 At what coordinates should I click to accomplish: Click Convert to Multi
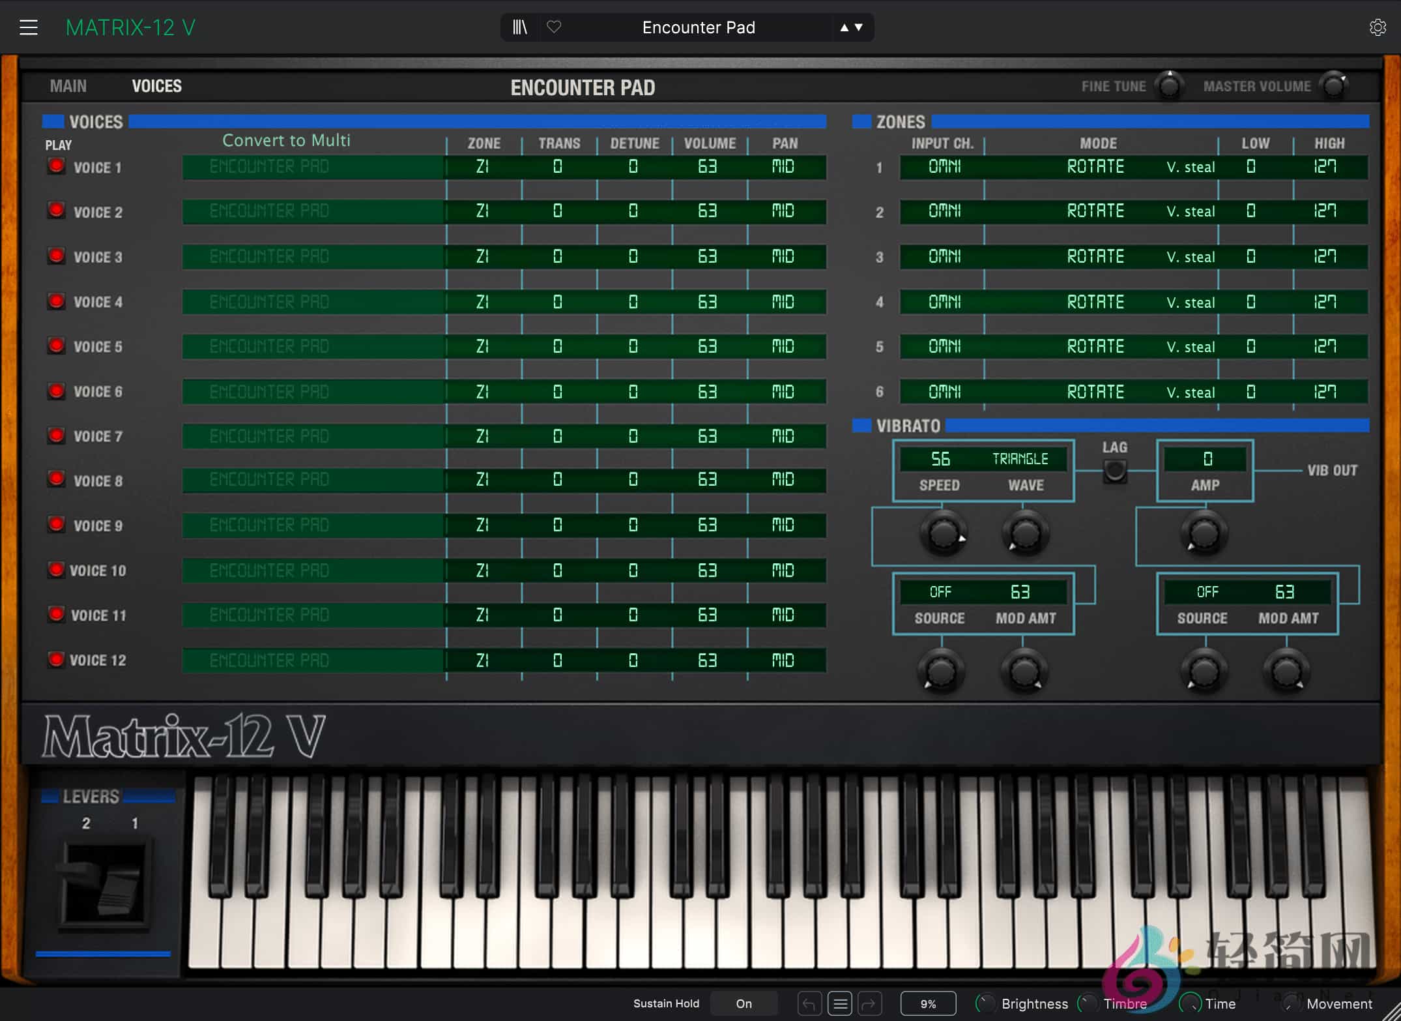tap(286, 140)
